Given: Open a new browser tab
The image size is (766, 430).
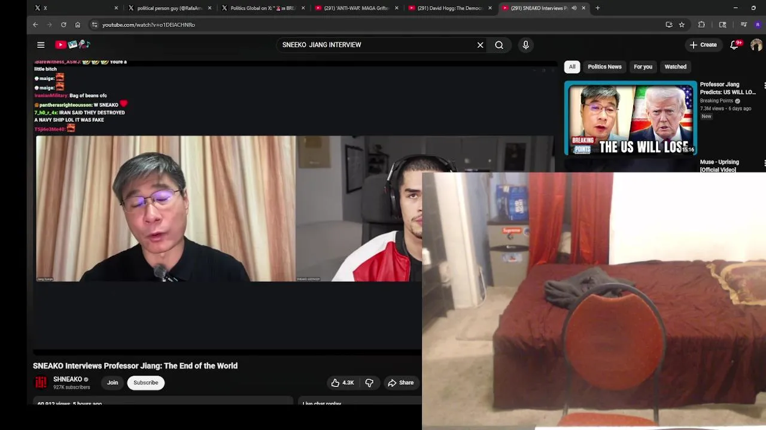Looking at the screenshot, I should point(597,8).
